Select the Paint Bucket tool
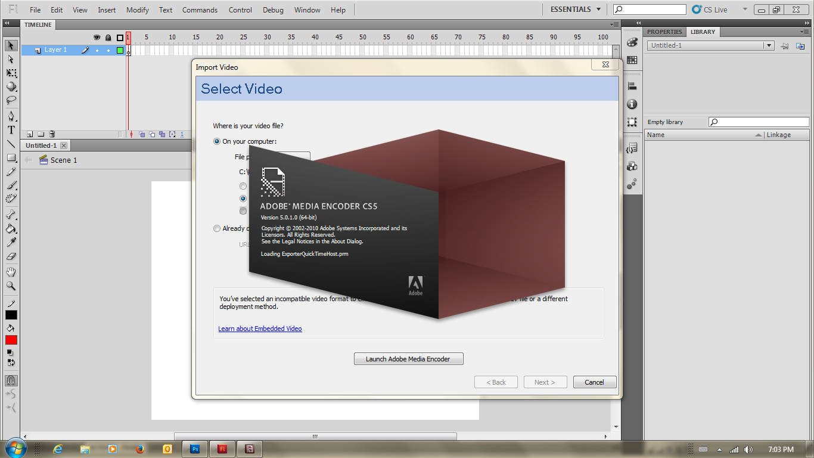Viewport: 814px width, 458px height. pos(11,228)
